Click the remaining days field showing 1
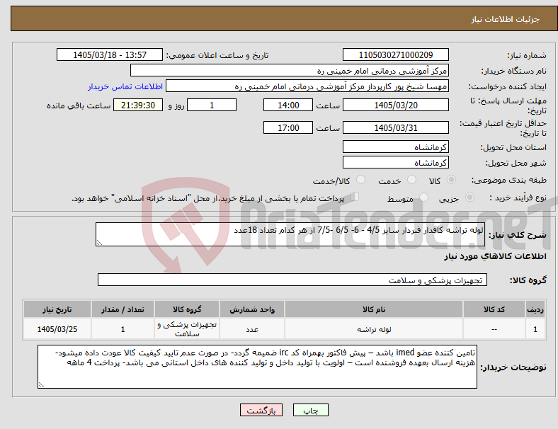This screenshot has width=558, height=429. pos(212,105)
